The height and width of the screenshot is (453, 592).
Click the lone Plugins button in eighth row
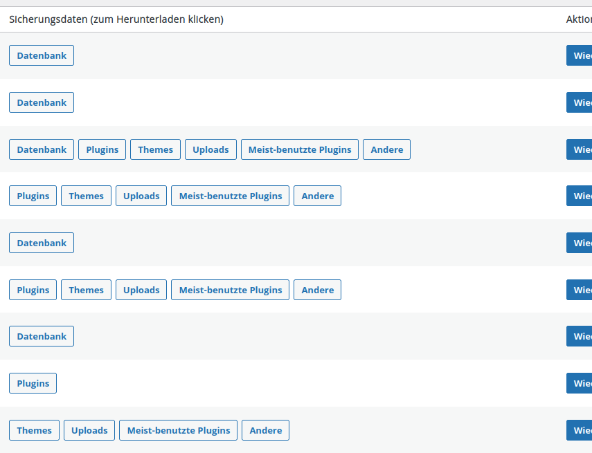(x=33, y=383)
